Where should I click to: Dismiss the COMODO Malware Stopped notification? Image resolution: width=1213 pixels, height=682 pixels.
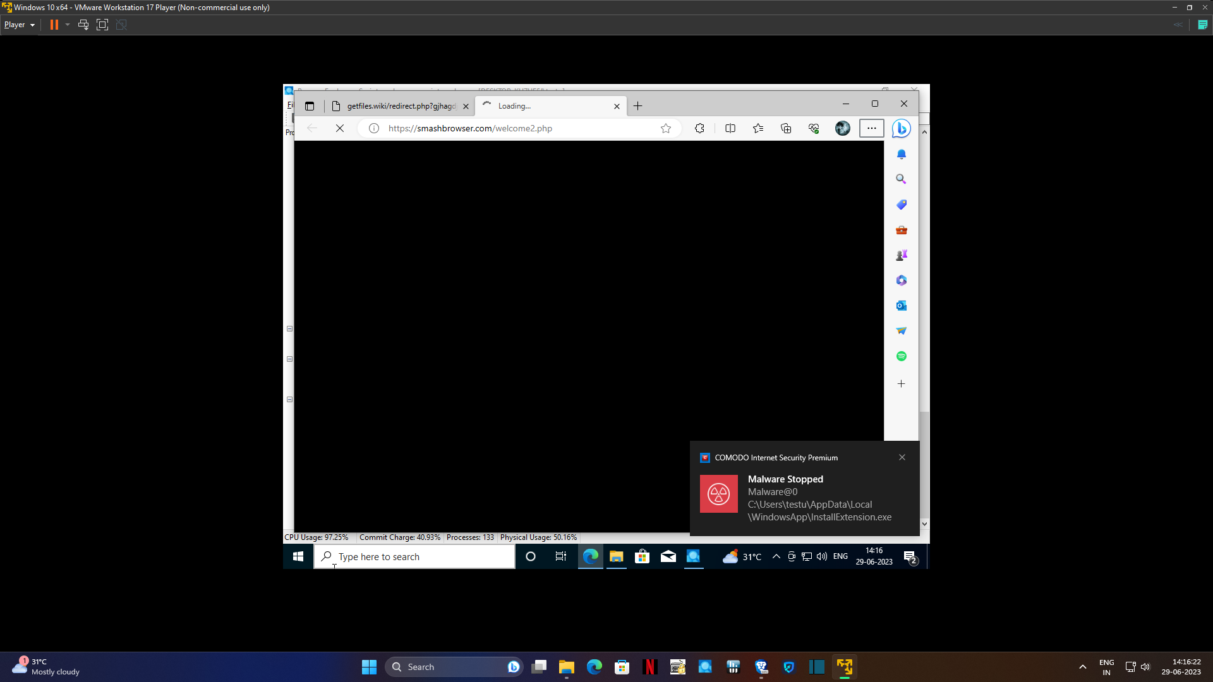coord(902,457)
